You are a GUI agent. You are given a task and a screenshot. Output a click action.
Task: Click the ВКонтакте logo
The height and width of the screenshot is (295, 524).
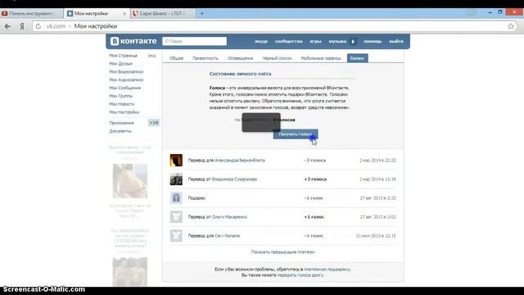point(133,41)
